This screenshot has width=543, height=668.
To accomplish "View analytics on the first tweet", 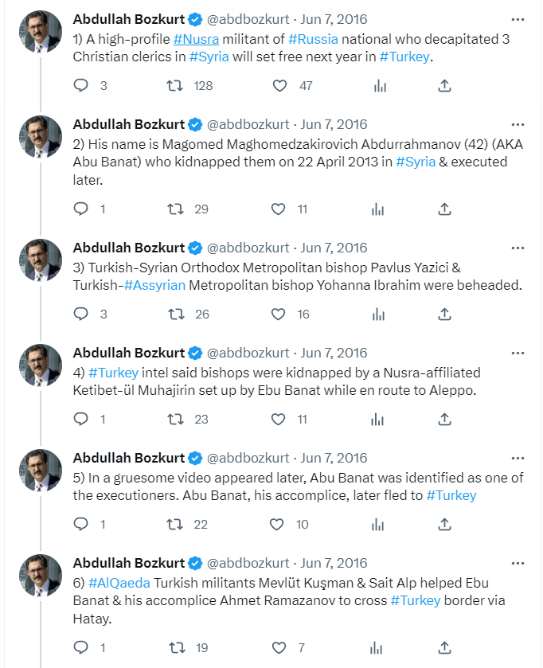I will point(379,85).
